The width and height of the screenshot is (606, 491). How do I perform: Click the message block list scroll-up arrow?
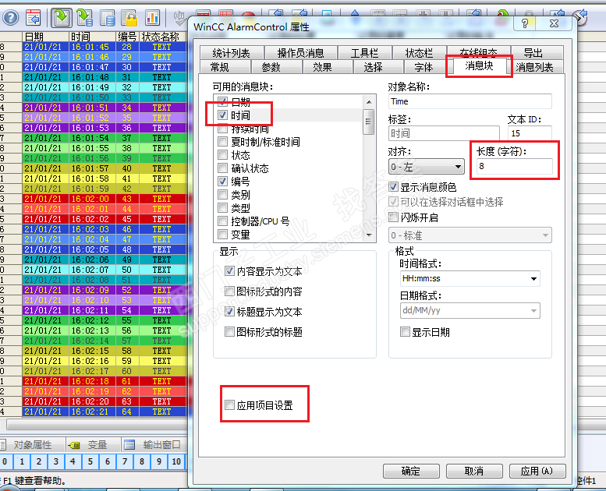click(x=369, y=102)
